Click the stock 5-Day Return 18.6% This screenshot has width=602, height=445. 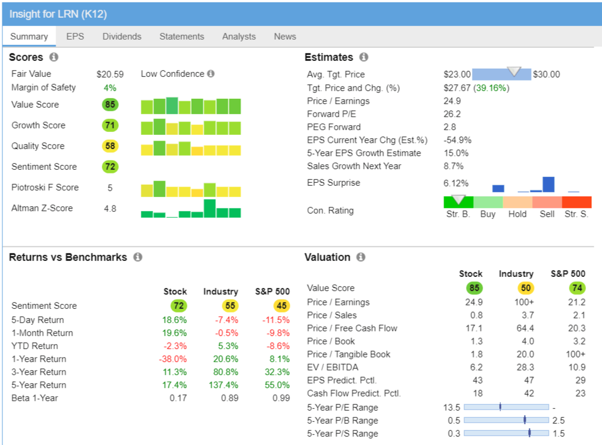pyautogui.click(x=174, y=320)
